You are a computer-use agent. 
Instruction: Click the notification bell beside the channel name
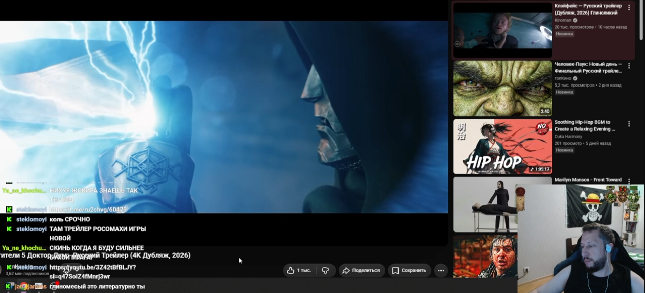tap(66, 270)
